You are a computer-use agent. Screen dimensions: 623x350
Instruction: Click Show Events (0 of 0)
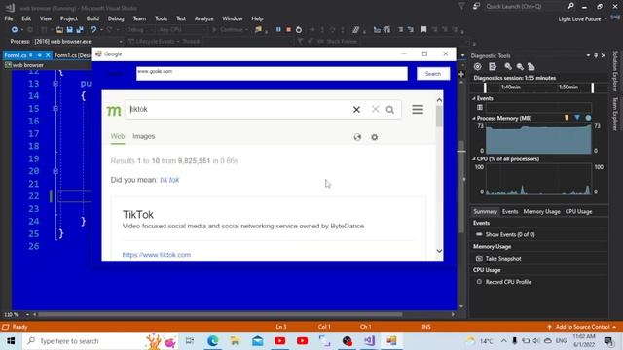[510, 235]
